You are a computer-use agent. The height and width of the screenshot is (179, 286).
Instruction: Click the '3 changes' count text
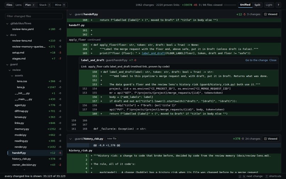[x=254, y=14]
